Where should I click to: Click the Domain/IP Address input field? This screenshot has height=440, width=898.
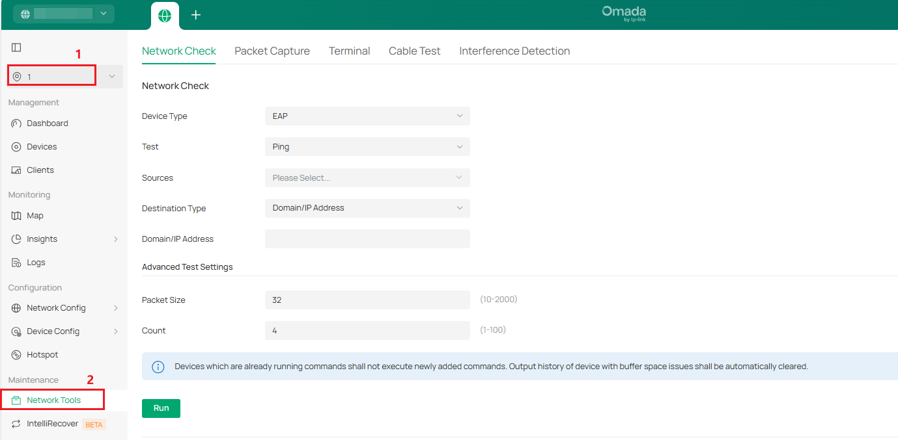click(367, 239)
